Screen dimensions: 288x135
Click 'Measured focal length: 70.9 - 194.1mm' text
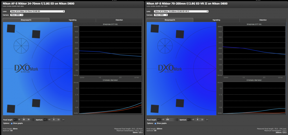click(272, 129)
